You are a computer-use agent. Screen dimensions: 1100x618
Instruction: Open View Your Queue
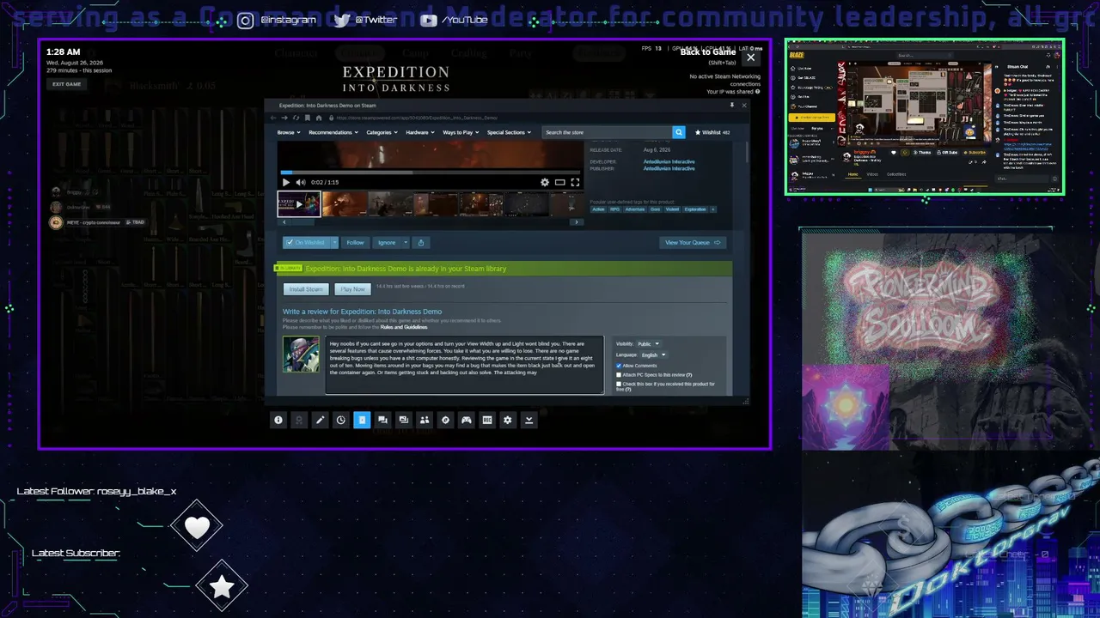point(692,242)
